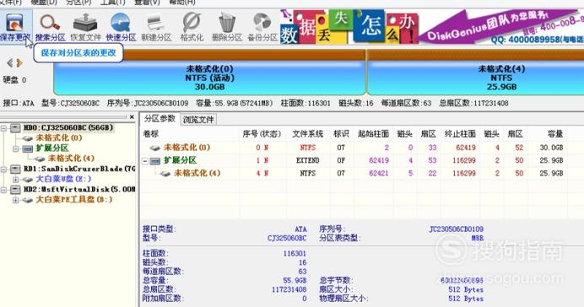Viewport: 584px width, 307px height.
Task: Click the 文件系统 column header
Action: click(308, 134)
